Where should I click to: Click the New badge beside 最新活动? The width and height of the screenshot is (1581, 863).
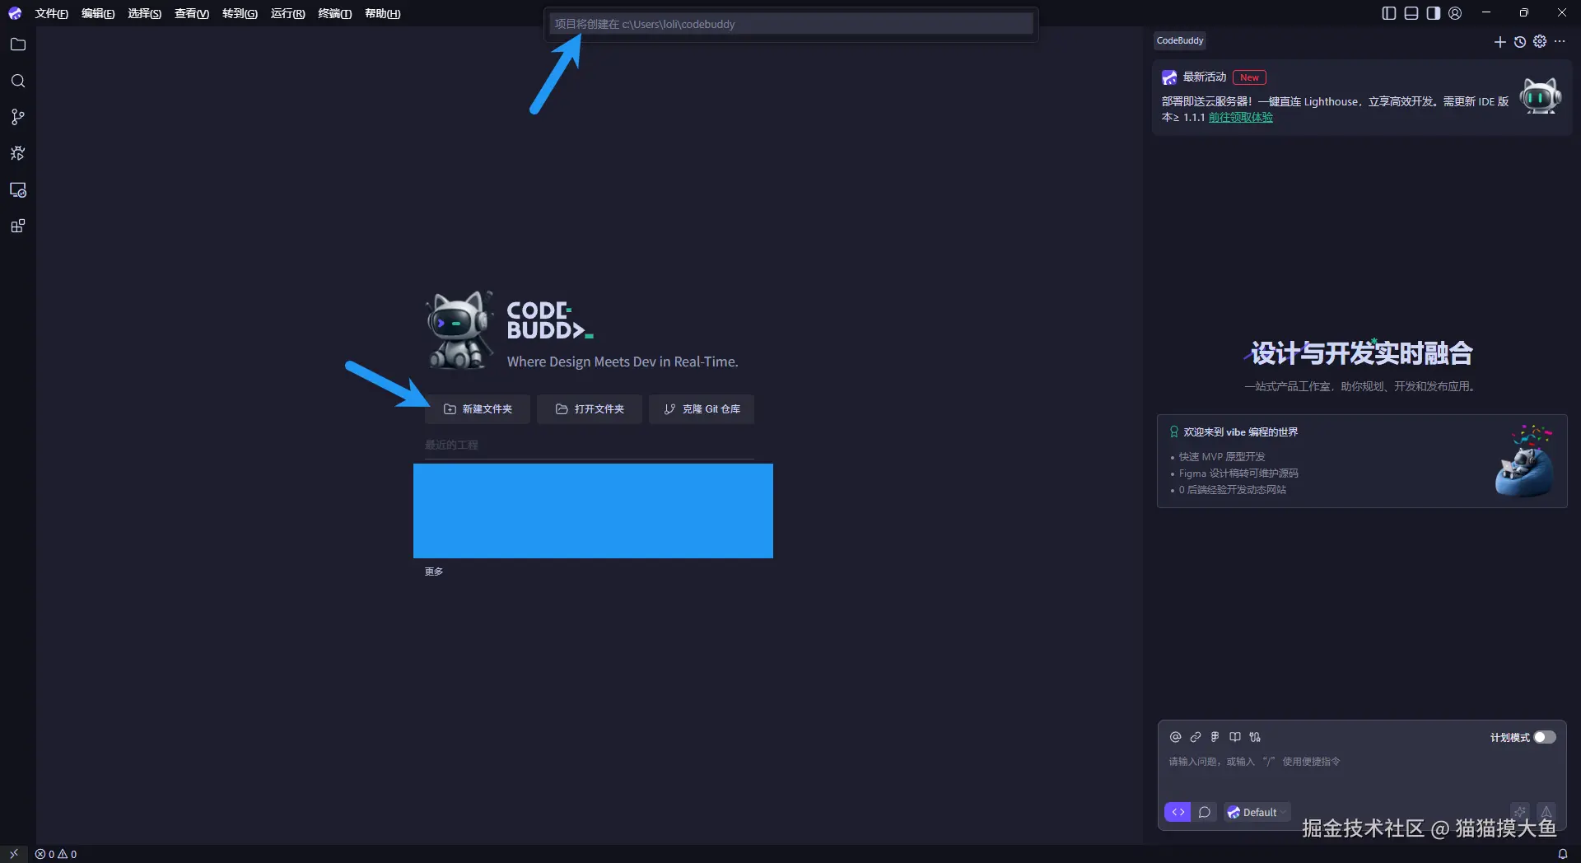pos(1249,77)
